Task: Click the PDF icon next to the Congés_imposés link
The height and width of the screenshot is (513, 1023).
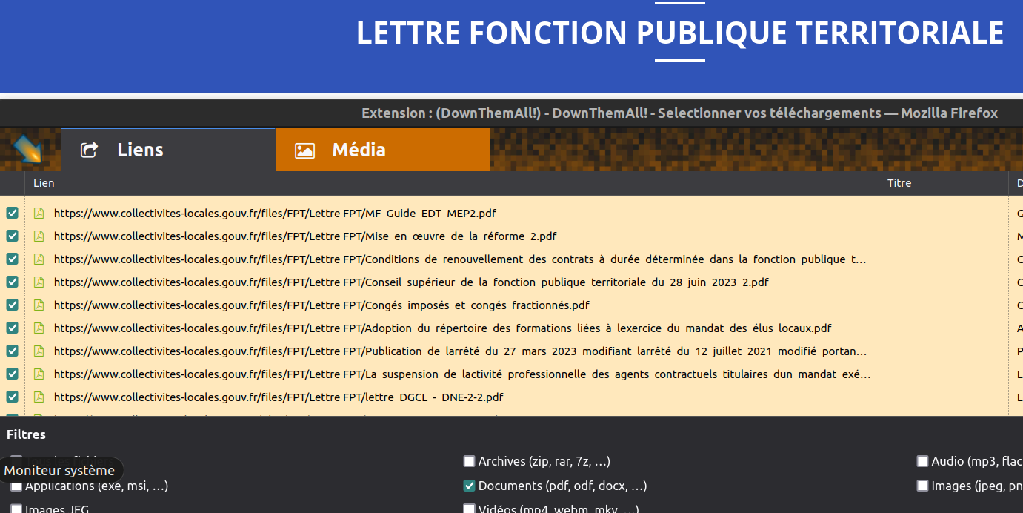Action: pyautogui.click(x=39, y=305)
